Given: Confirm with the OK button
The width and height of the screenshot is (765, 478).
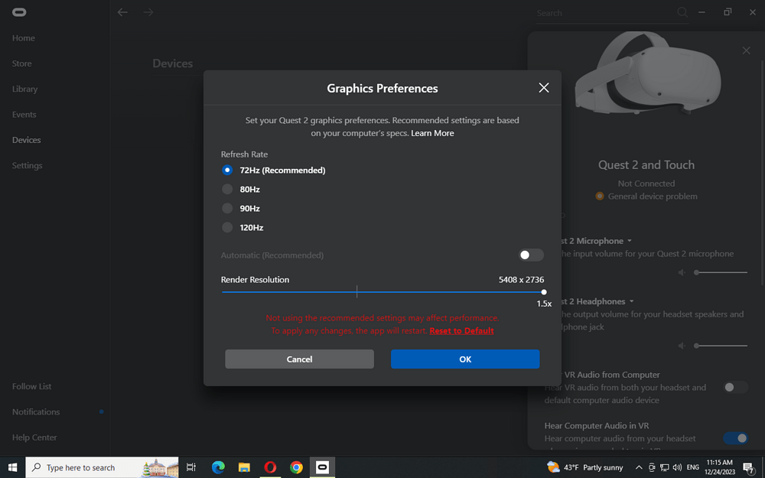Looking at the screenshot, I should tap(465, 359).
